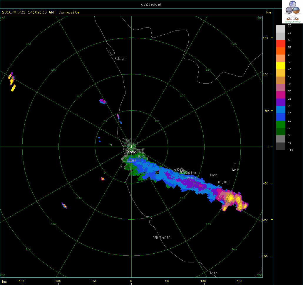Click the Hada map label
This screenshot has height=285, width=303.
214,175
